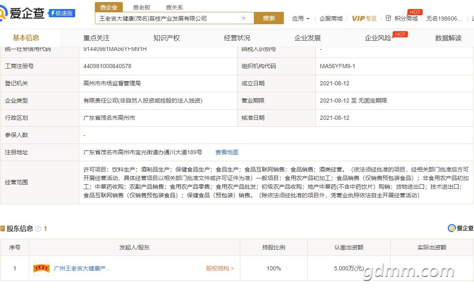Image resolution: width=474 pixels, height=297 pixels.
Task: Open the 股权结构 link
Action: 220,268
